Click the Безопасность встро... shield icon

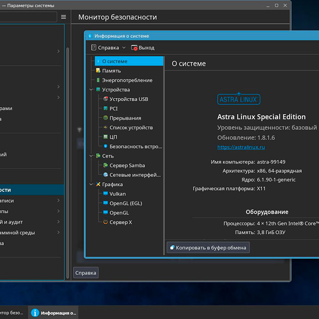(x=105, y=146)
